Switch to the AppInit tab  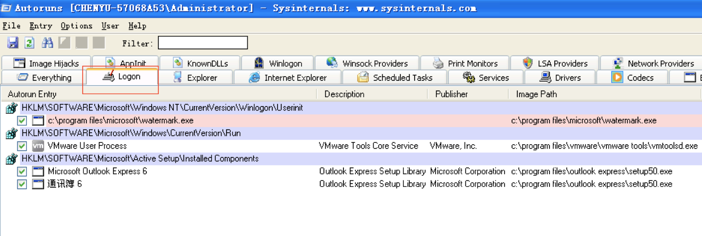[125, 63]
